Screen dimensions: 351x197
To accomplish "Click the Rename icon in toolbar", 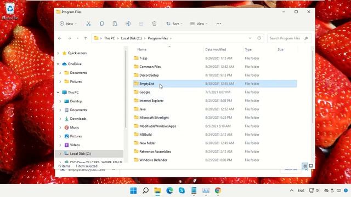I will click(128, 24).
